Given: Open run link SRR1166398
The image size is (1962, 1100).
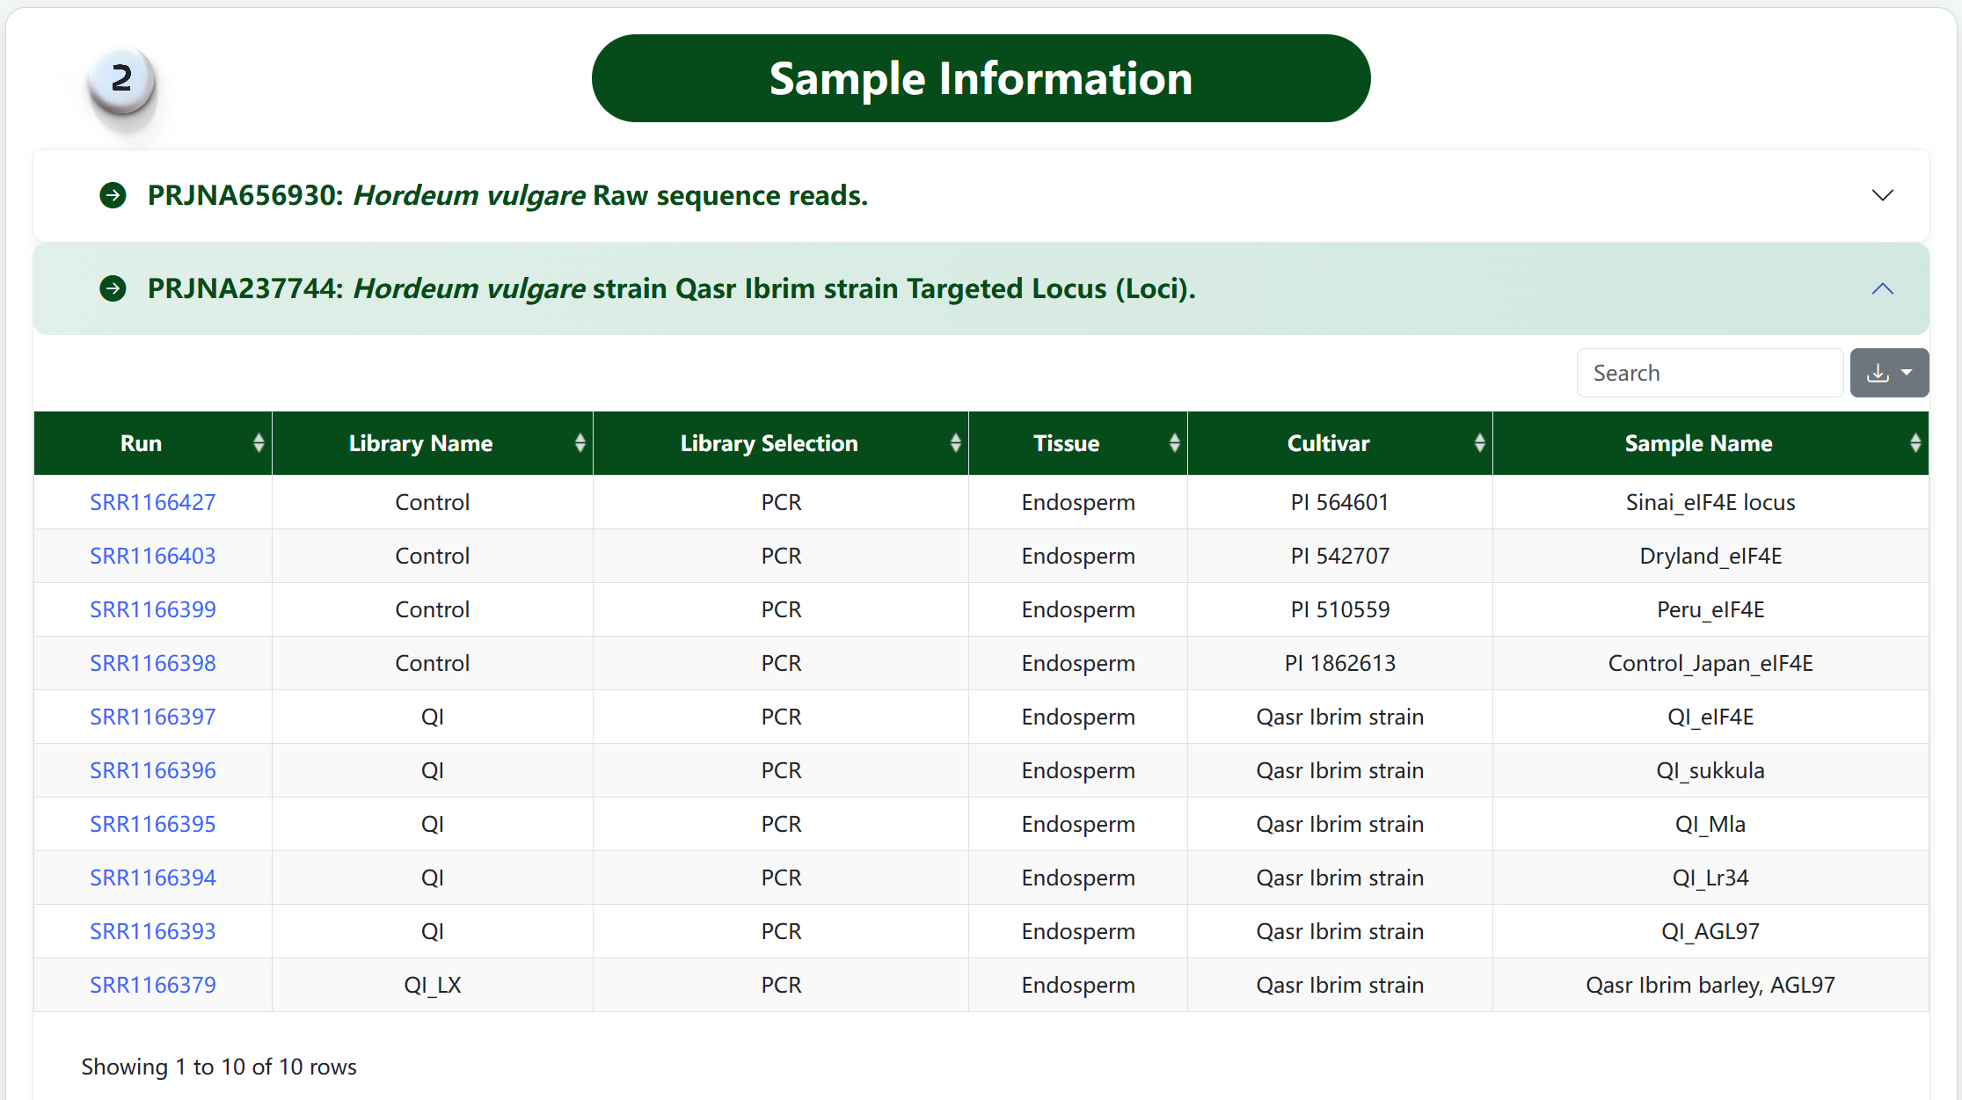Looking at the screenshot, I should (153, 663).
